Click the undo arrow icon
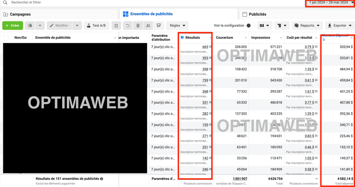The image size is (355, 187). (x=128, y=26)
